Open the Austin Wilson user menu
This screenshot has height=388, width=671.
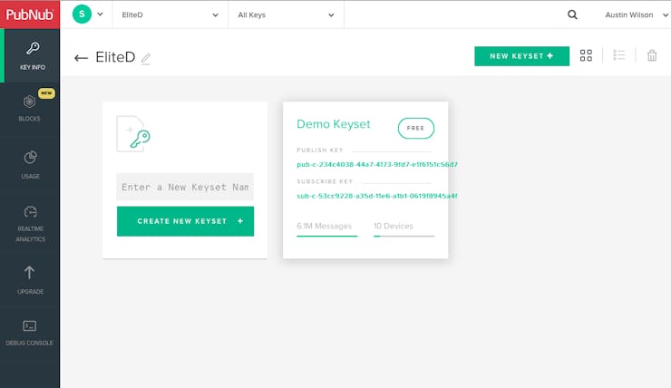[x=637, y=15]
